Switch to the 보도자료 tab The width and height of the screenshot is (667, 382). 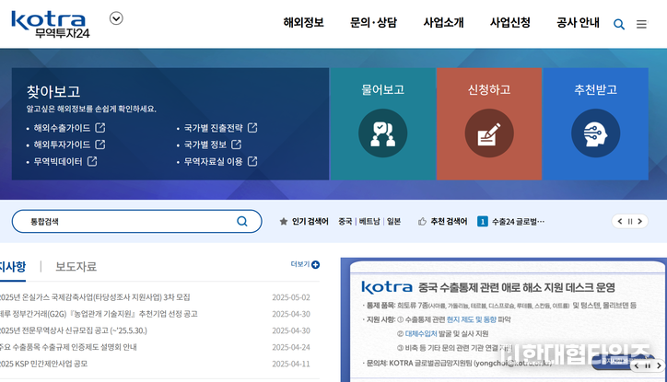(76, 266)
